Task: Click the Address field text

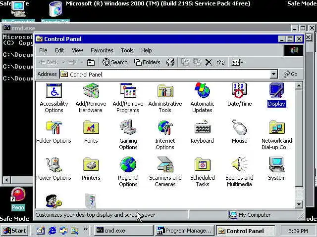Action: pos(86,75)
